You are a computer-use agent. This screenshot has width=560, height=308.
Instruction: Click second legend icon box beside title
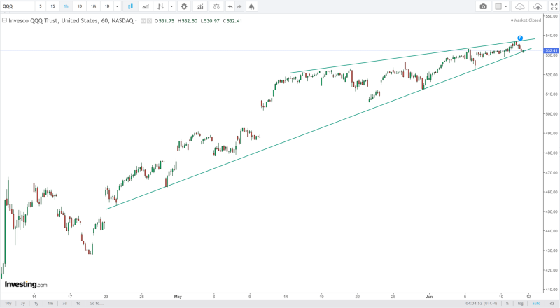click(149, 21)
